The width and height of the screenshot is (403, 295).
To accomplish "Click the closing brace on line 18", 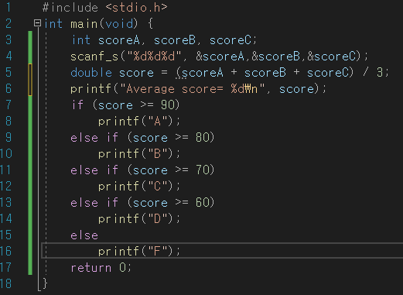I will click(45, 284).
